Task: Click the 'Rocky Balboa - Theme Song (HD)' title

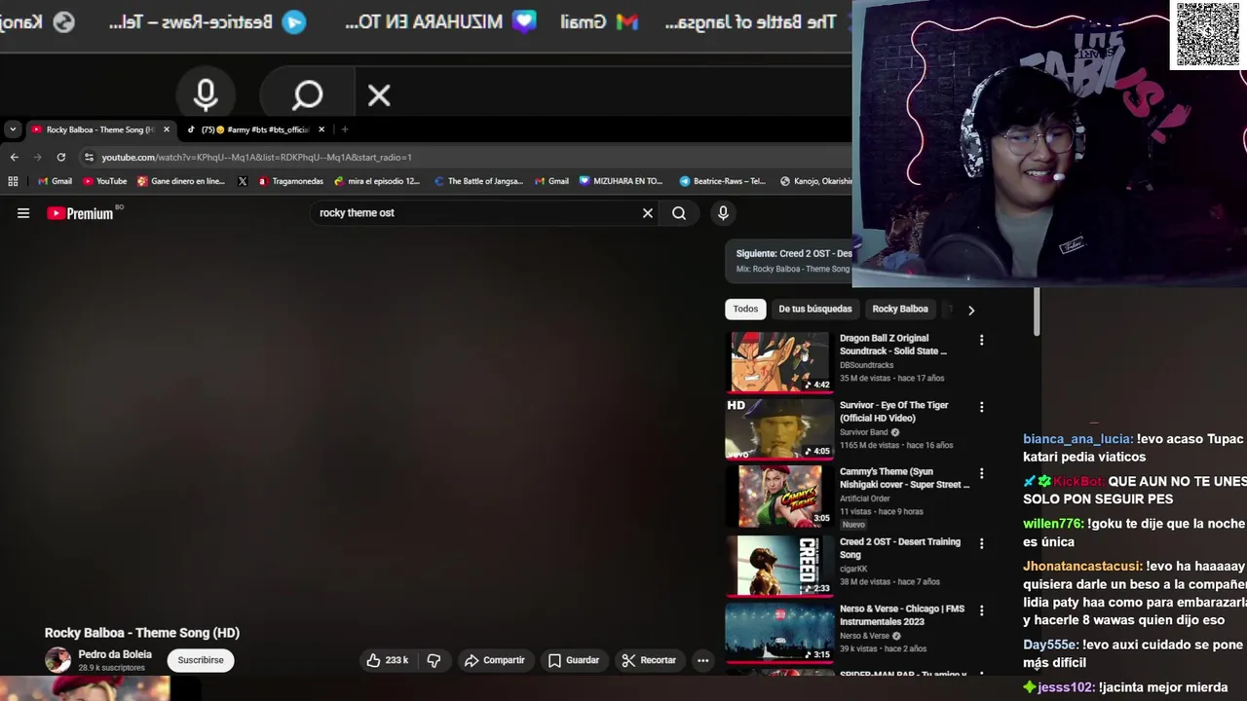Action: [x=142, y=633]
